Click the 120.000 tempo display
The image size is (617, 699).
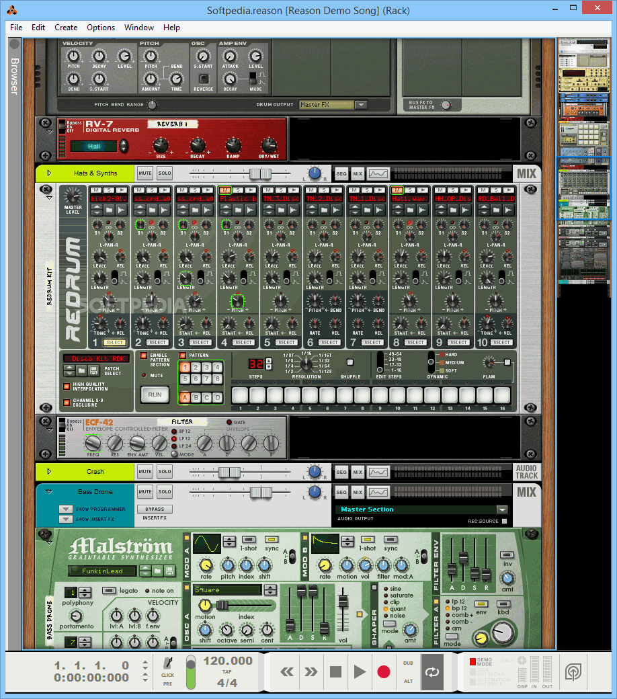pos(228,661)
